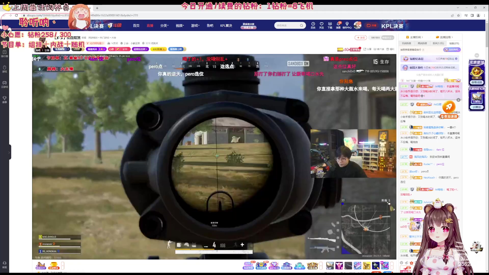Open the 斗鱼至尊 icon below video

[313, 266]
